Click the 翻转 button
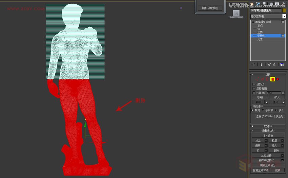Image resolution: width=288 pixels, height=178 pixels. click(x=276, y=151)
